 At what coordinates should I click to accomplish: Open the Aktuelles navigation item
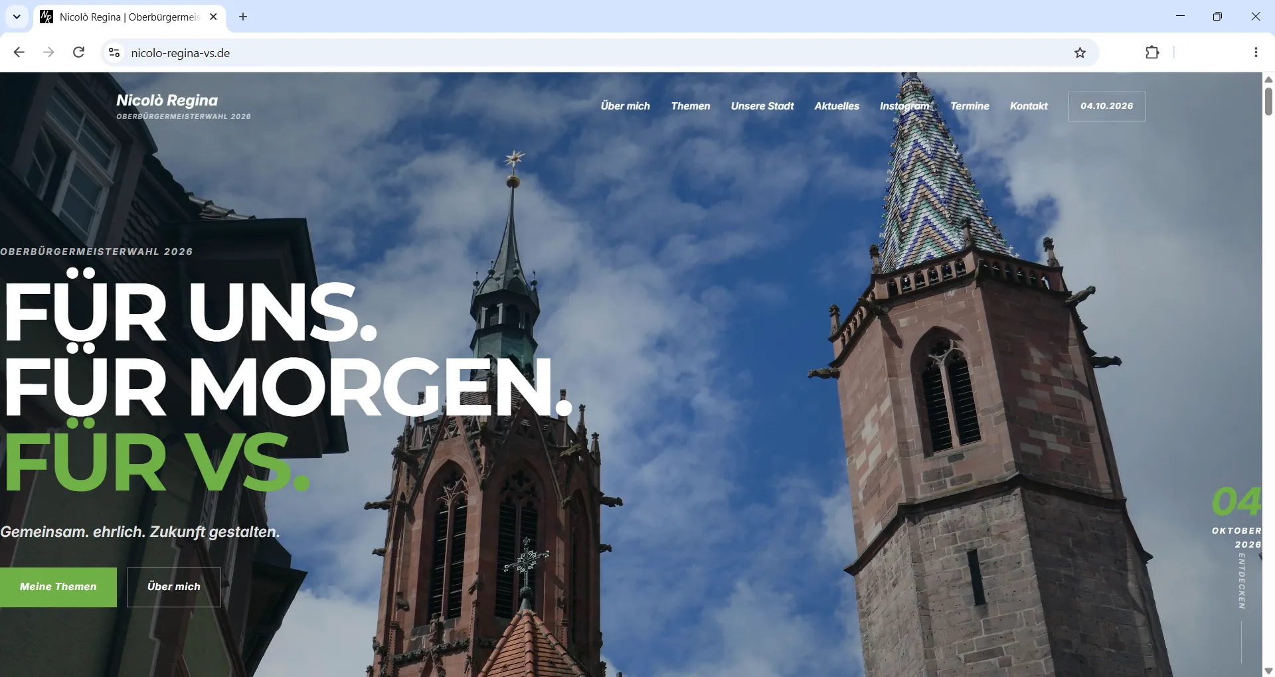click(837, 106)
